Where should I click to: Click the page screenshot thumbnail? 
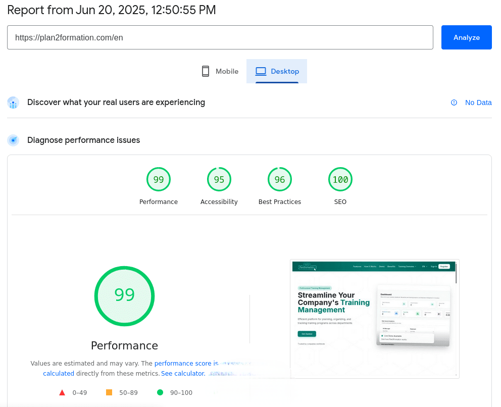[374, 319]
